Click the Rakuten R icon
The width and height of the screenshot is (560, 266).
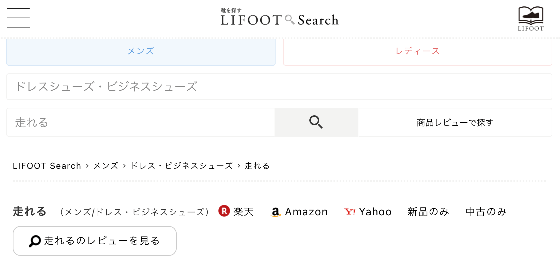pyautogui.click(x=224, y=211)
